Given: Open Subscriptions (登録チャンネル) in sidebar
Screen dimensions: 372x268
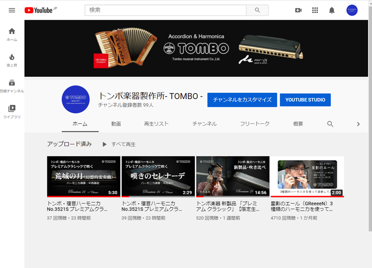Looking at the screenshot, I should (x=12, y=86).
